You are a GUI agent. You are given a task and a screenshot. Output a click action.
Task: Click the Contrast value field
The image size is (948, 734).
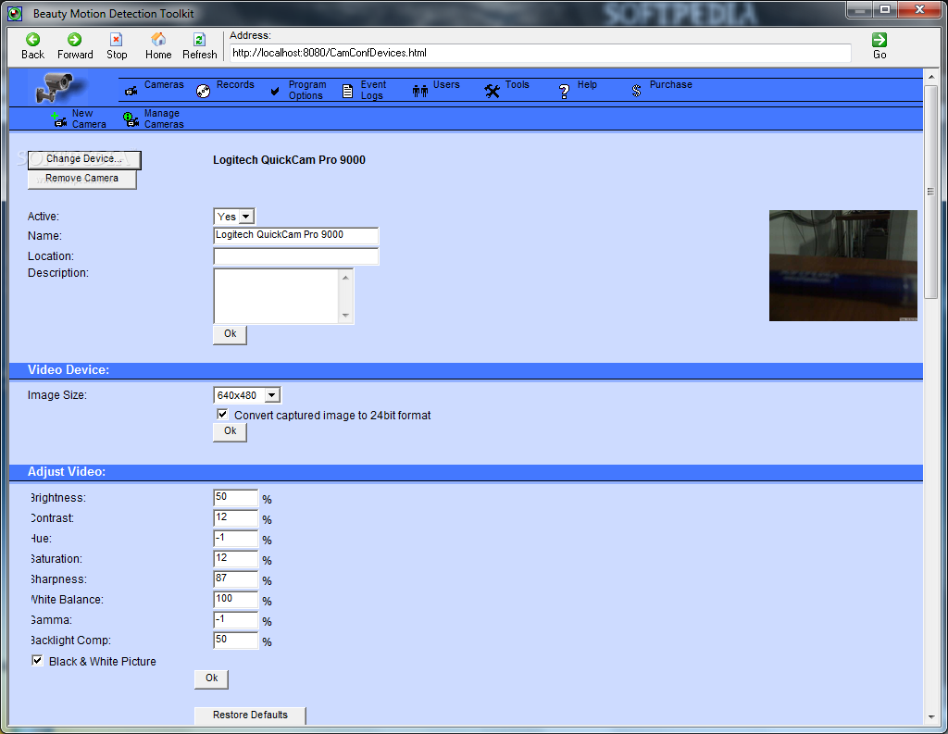[236, 518]
